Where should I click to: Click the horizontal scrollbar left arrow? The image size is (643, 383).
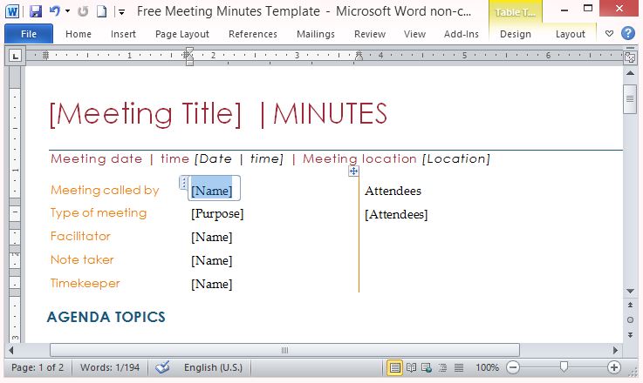click(x=11, y=350)
